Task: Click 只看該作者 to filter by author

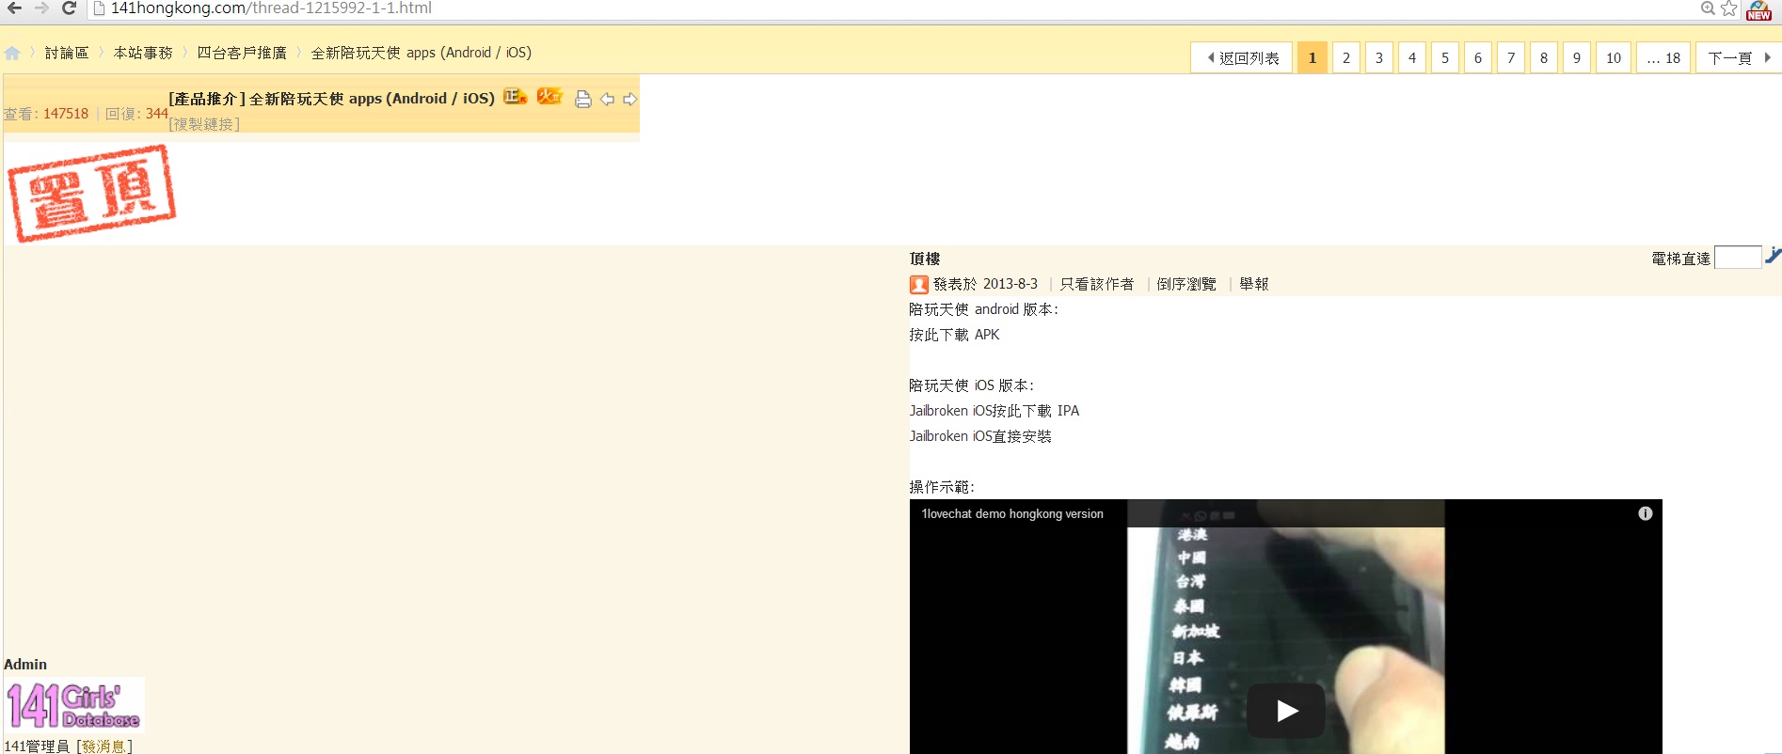Action: [x=1097, y=284]
